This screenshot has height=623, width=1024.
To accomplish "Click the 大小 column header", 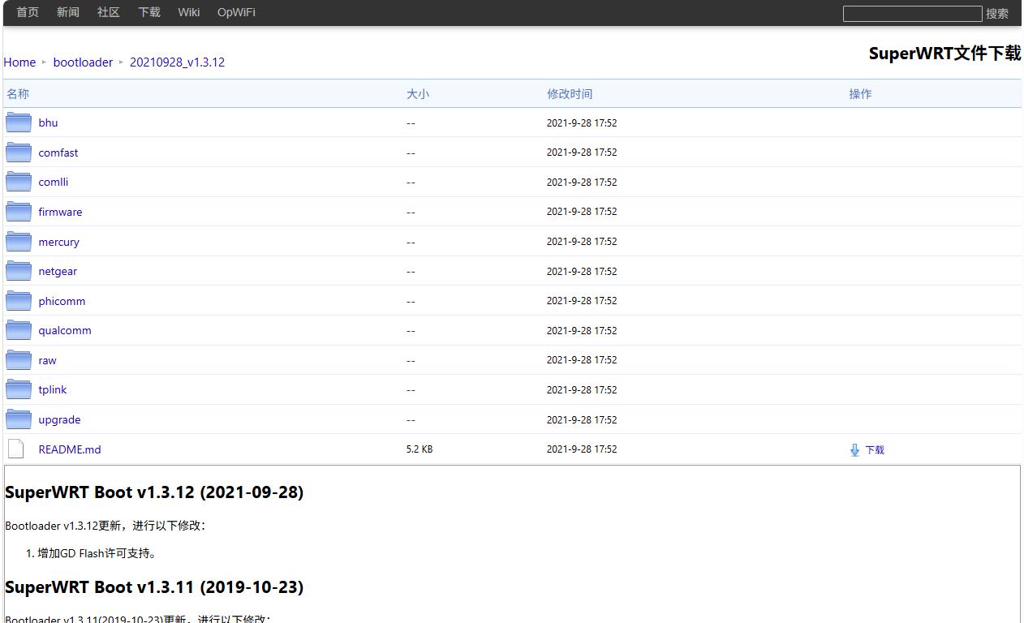I will (418, 94).
